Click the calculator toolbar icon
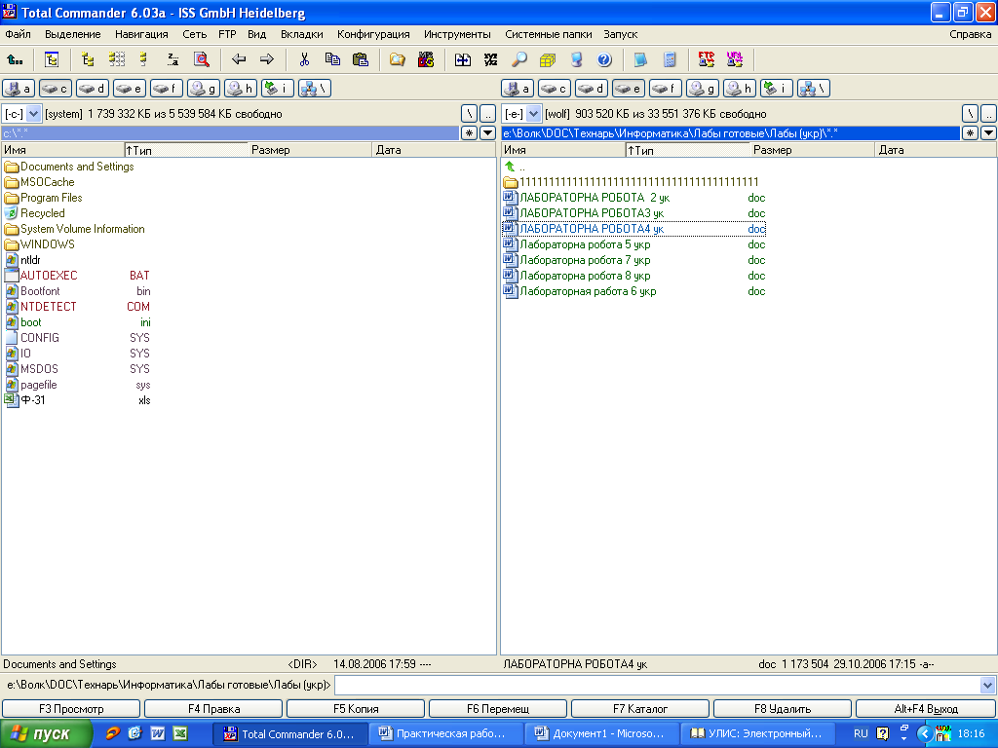The height and width of the screenshot is (748, 998). click(x=670, y=59)
